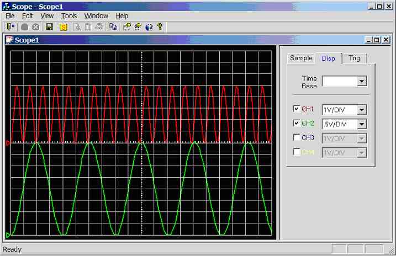396x256 pixels.
Task: Click the grayed-out round record icon
Action: pyautogui.click(x=25, y=26)
